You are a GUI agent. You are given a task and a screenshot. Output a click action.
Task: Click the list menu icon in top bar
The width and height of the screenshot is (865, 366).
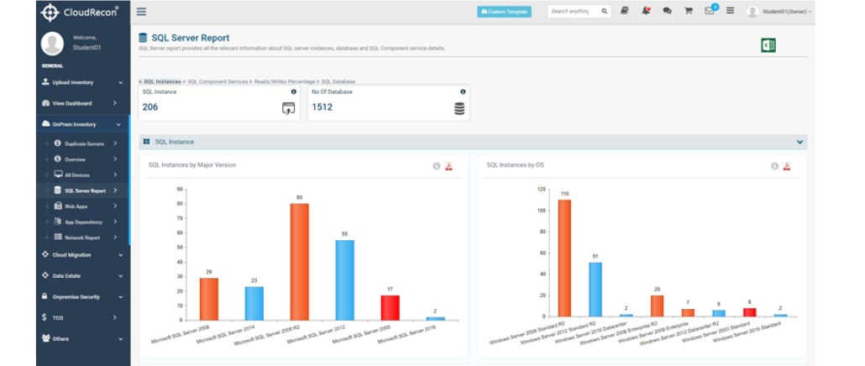tap(731, 10)
